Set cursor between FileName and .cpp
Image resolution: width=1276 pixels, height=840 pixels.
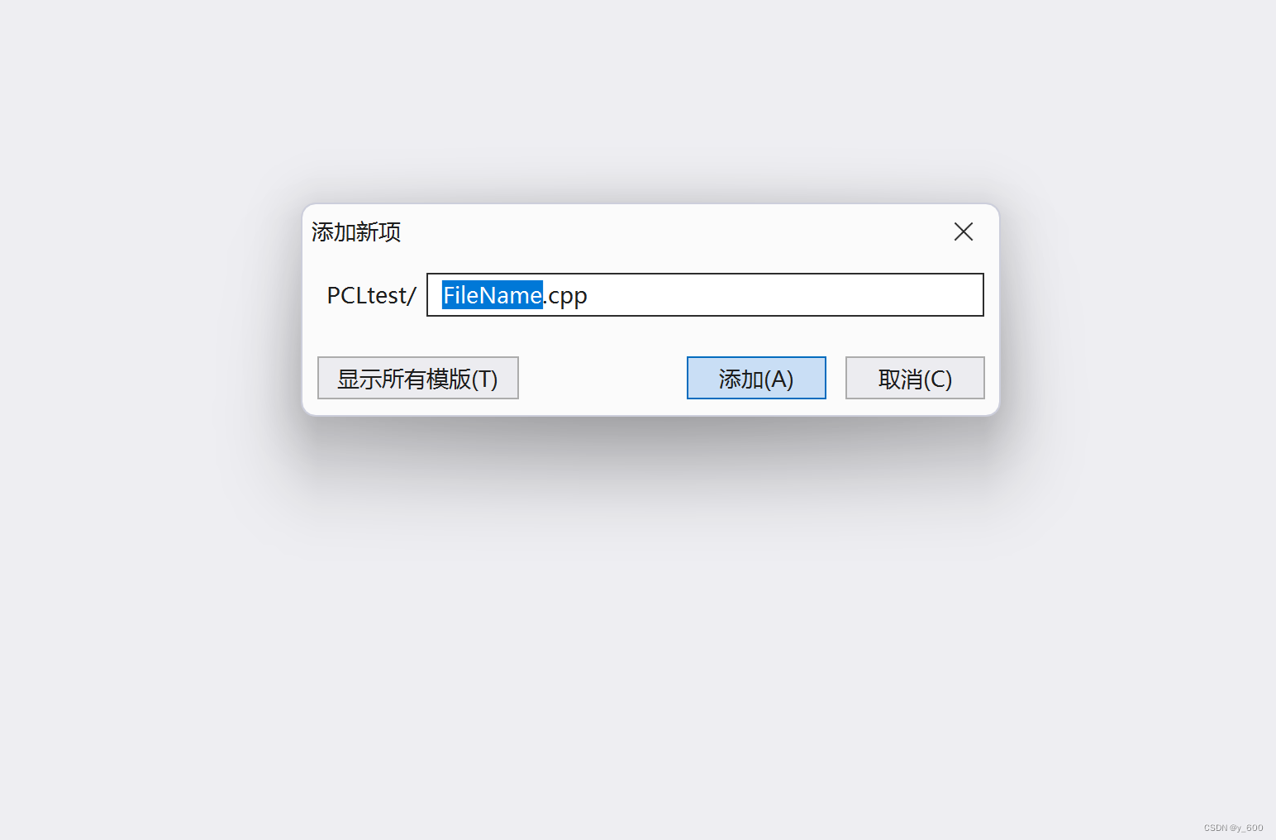(x=544, y=295)
